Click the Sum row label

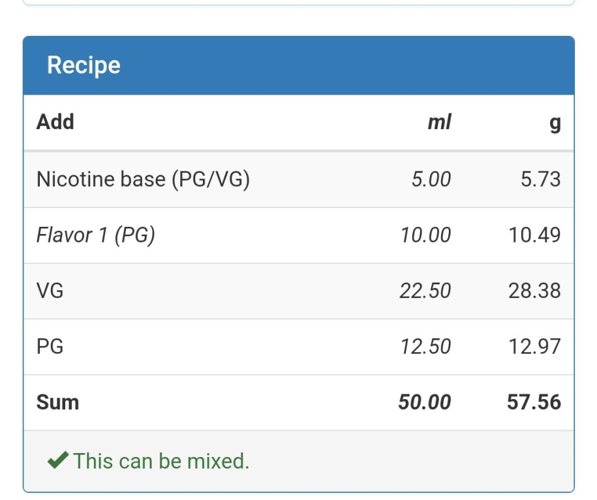tap(57, 402)
